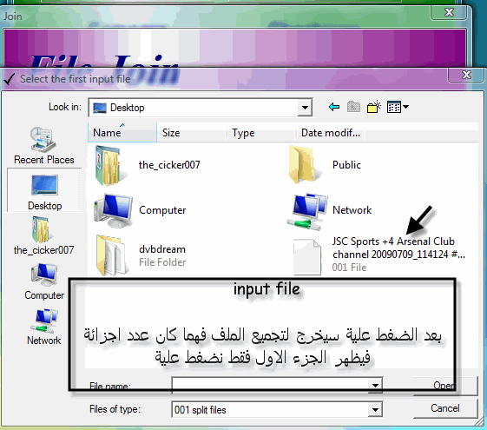Expand the Files of type dropdown
The image size is (487, 430).
pos(375,410)
